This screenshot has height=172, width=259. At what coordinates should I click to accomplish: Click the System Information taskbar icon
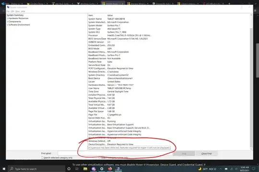118,169
